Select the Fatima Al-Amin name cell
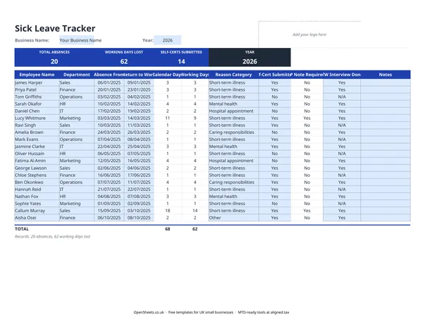This screenshot has width=423, height=327. (37, 161)
